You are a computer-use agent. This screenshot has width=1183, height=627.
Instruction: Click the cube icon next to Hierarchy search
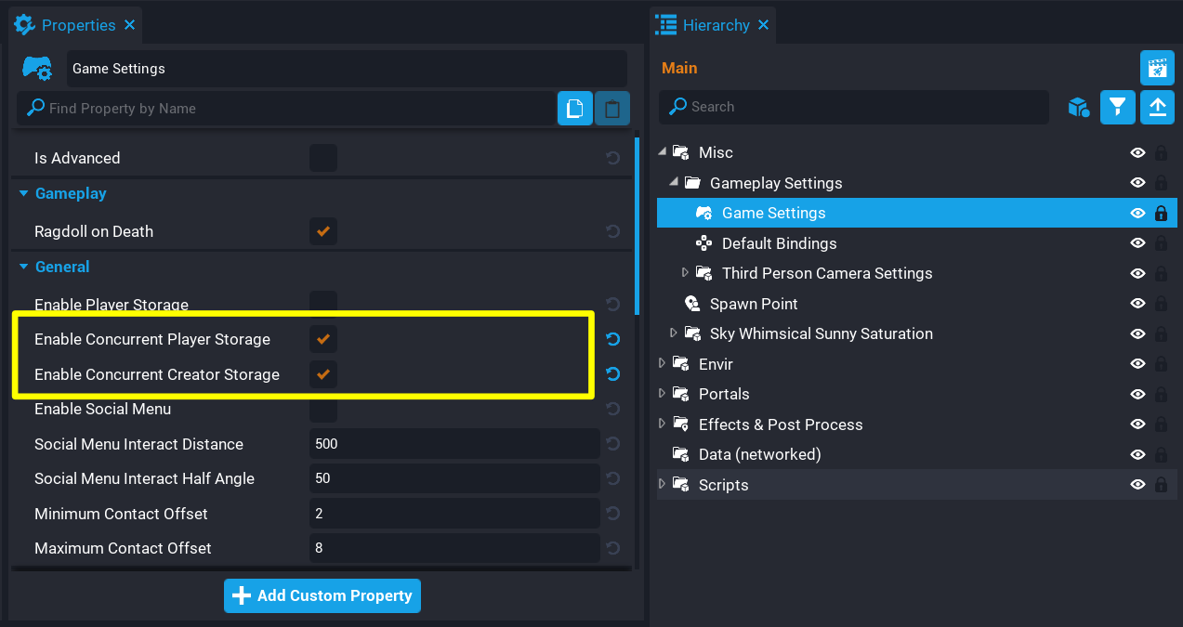1078,107
